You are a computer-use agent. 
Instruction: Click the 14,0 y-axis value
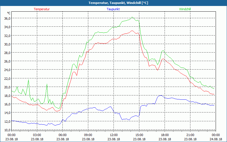tap(7, 113)
